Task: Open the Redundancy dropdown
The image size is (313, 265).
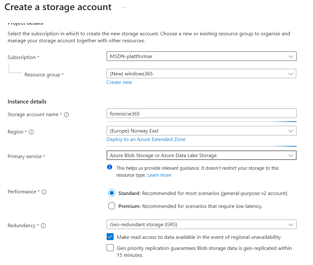Action: pyautogui.click(x=201, y=224)
